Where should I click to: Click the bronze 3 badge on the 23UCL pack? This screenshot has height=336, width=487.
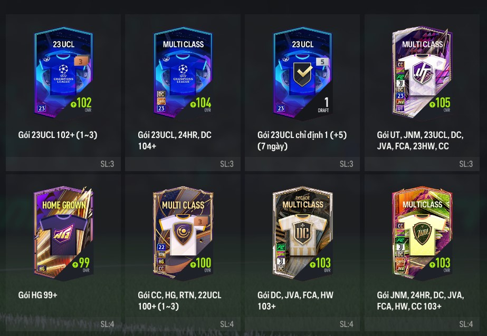[x=81, y=62]
